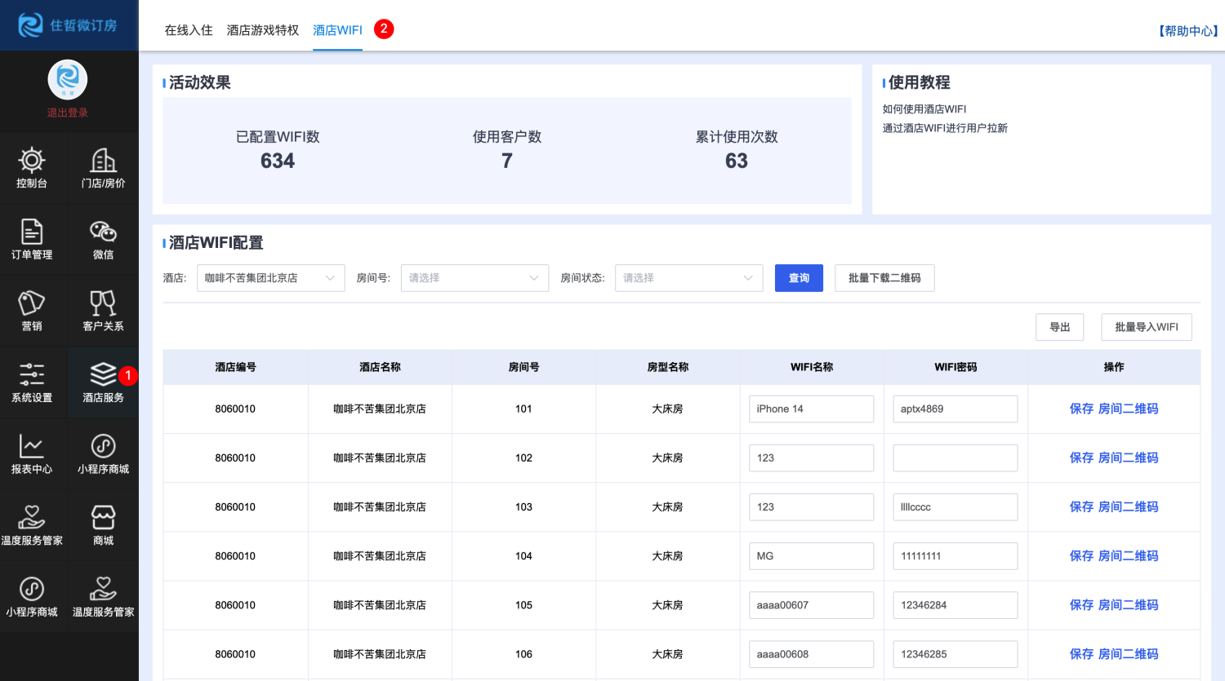1225x681 pixels.
Task: Expand the 房间号 room number dropdown
Action: pyautogui.click(x=474, y=278)
